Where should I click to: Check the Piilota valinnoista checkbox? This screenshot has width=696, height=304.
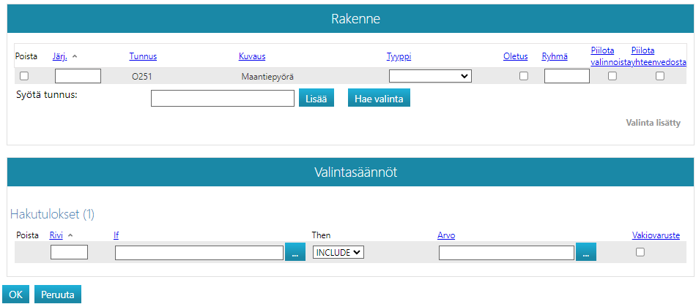tap(612, 76)
